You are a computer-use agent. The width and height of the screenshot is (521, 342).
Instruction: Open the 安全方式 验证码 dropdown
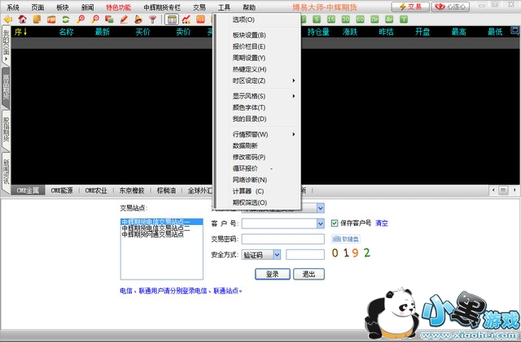pos(277,254)
